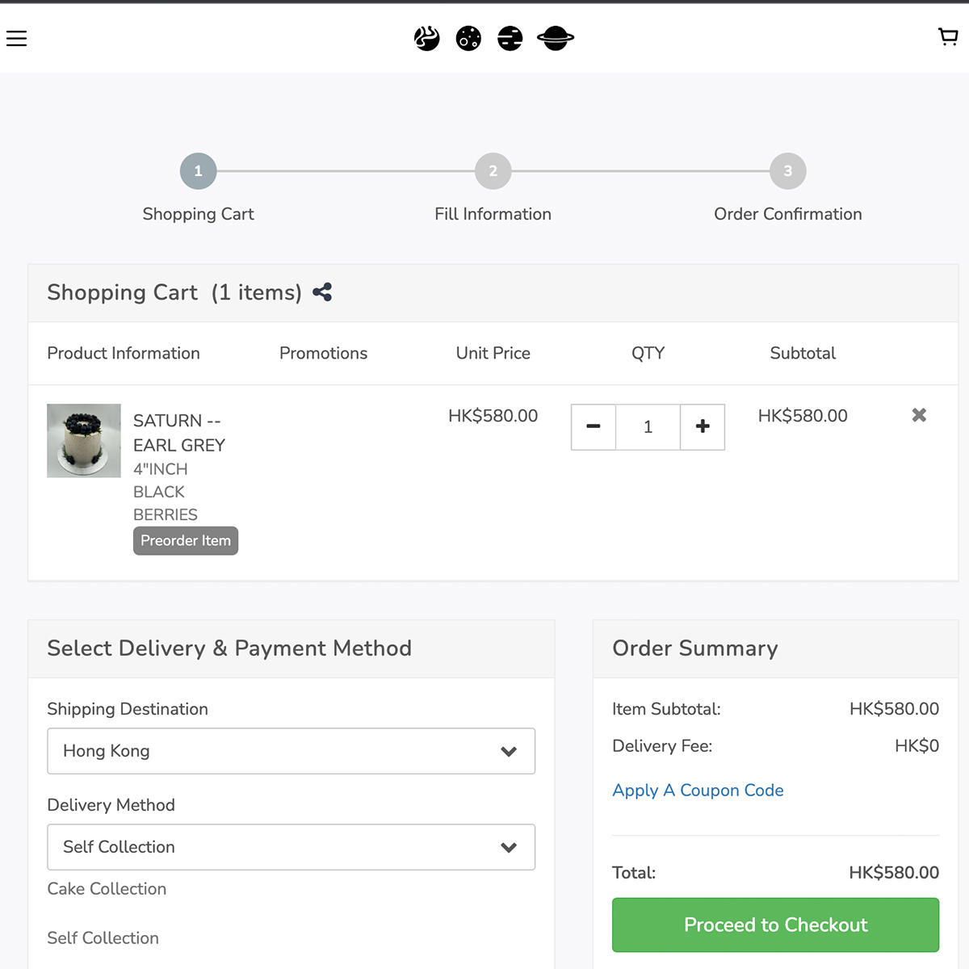
Task: Jump to step 3 Order Confirmation
Action: point(787,171)
